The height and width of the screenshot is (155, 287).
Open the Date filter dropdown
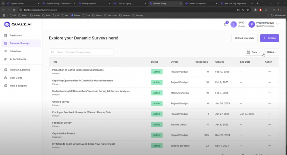(254, 52)
